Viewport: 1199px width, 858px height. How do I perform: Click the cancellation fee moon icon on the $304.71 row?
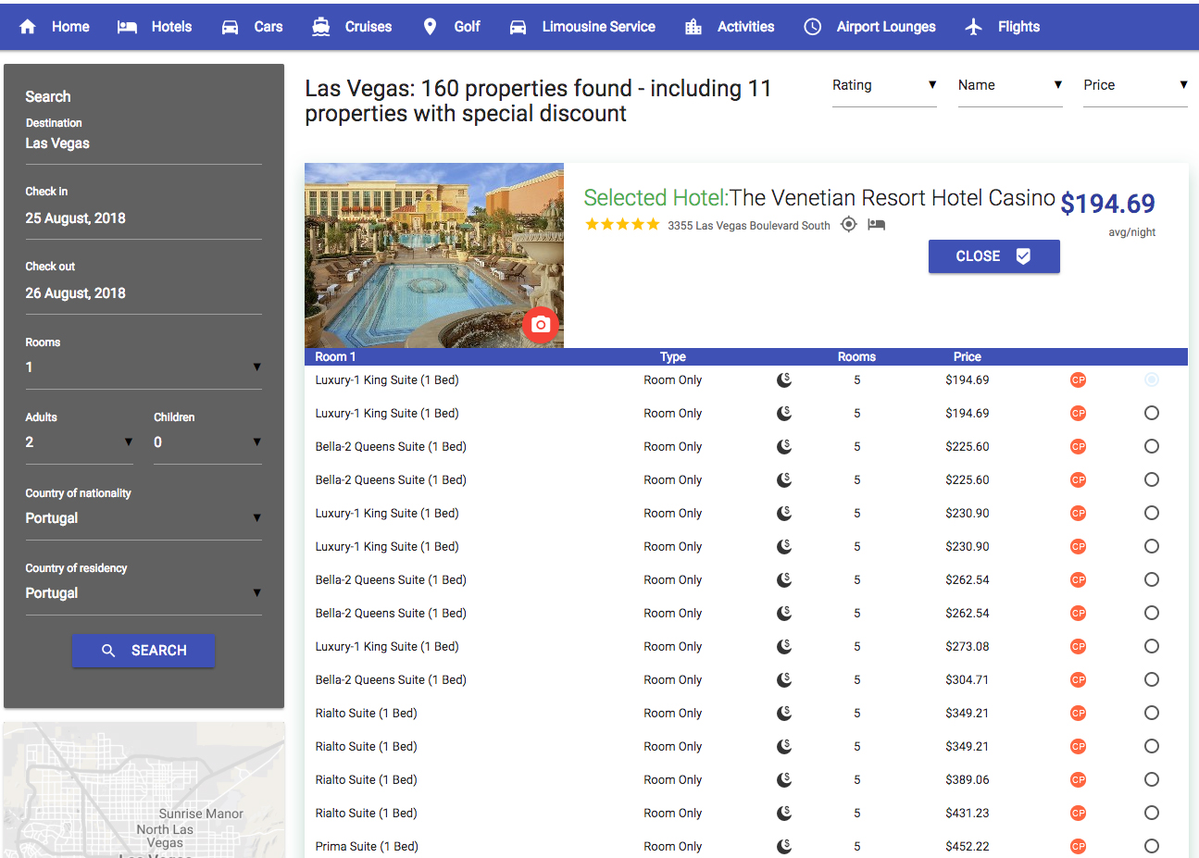[x=784, y=679]
